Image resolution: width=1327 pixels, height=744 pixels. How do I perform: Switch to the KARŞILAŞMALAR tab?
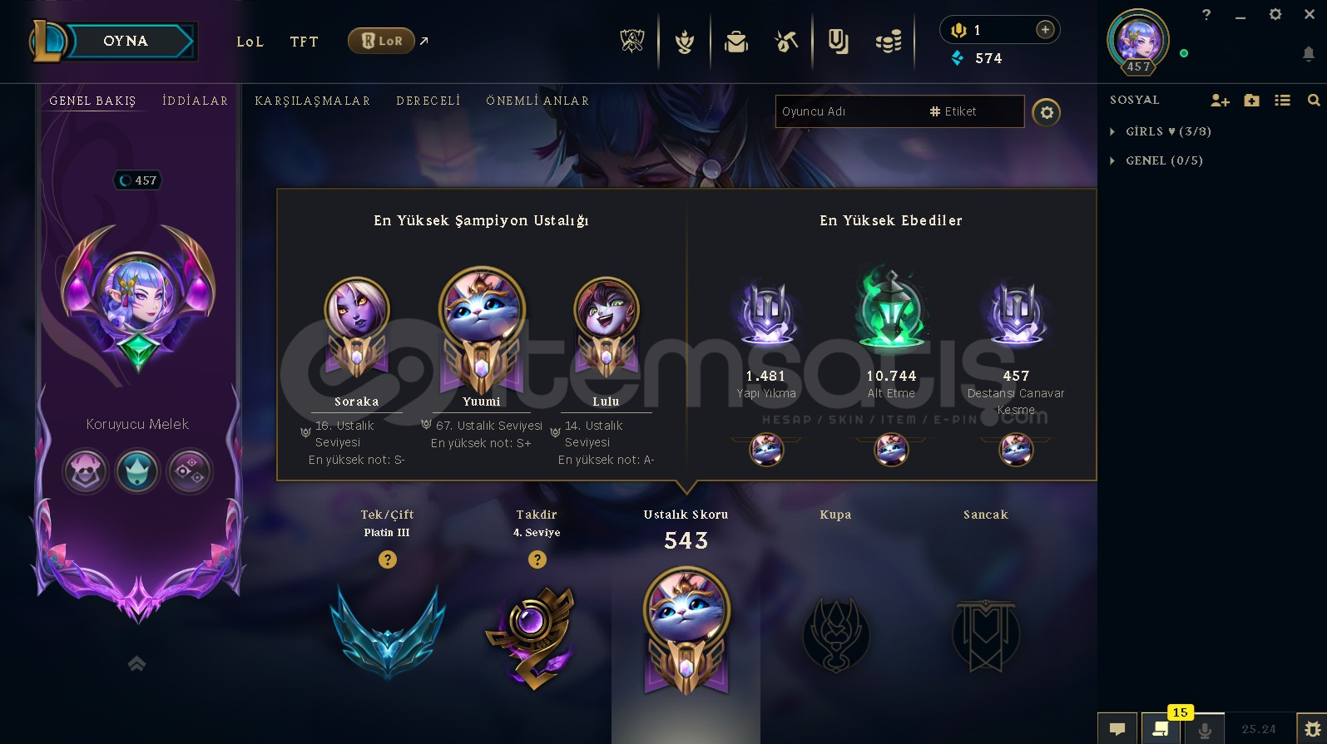[313, 101]
